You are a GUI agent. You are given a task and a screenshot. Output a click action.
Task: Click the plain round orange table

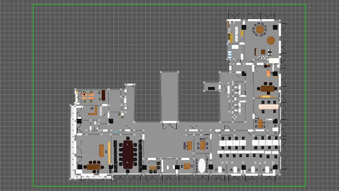tap(271, 40)
